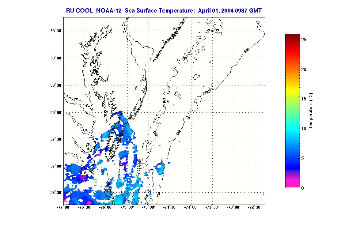Click the small blue patch near 38° 30'

[x=136, y=88]
